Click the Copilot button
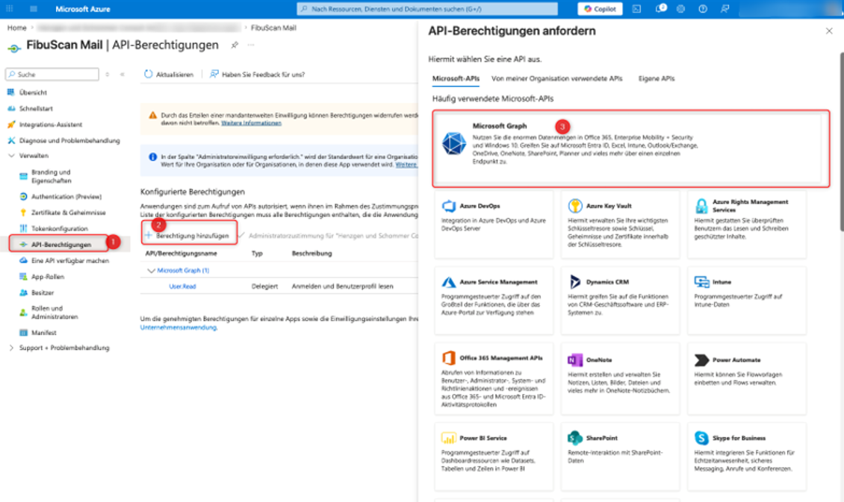 pos(600,9)
